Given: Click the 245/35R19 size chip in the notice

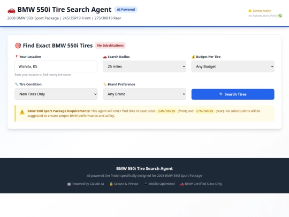Looking at the screenshot, I should tap(166, 111).
